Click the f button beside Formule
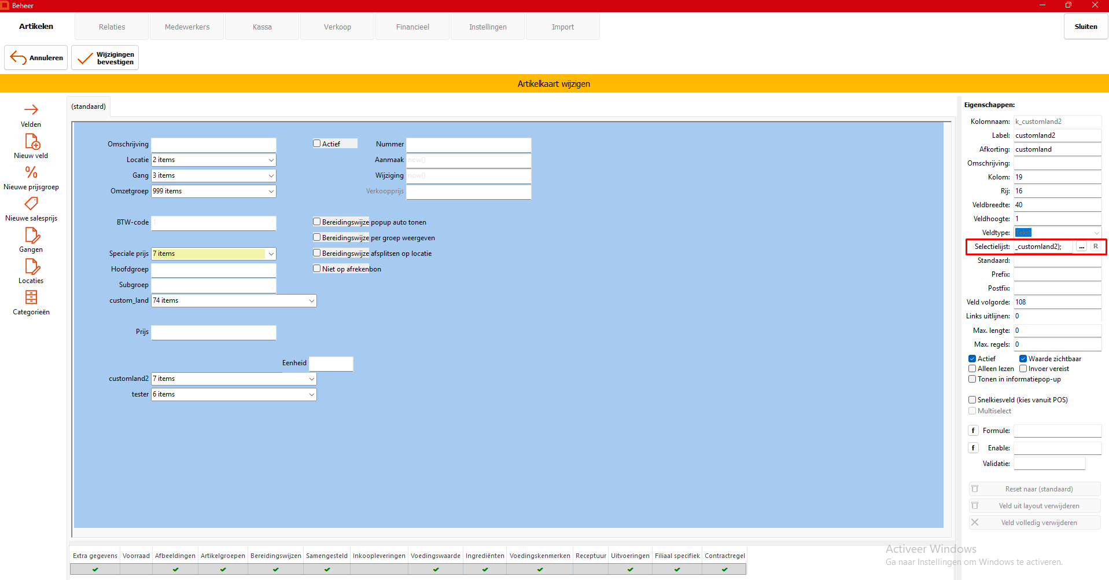 click(x=974, y=431)
